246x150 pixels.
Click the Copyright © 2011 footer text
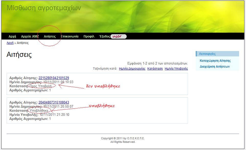coord(123,139)
